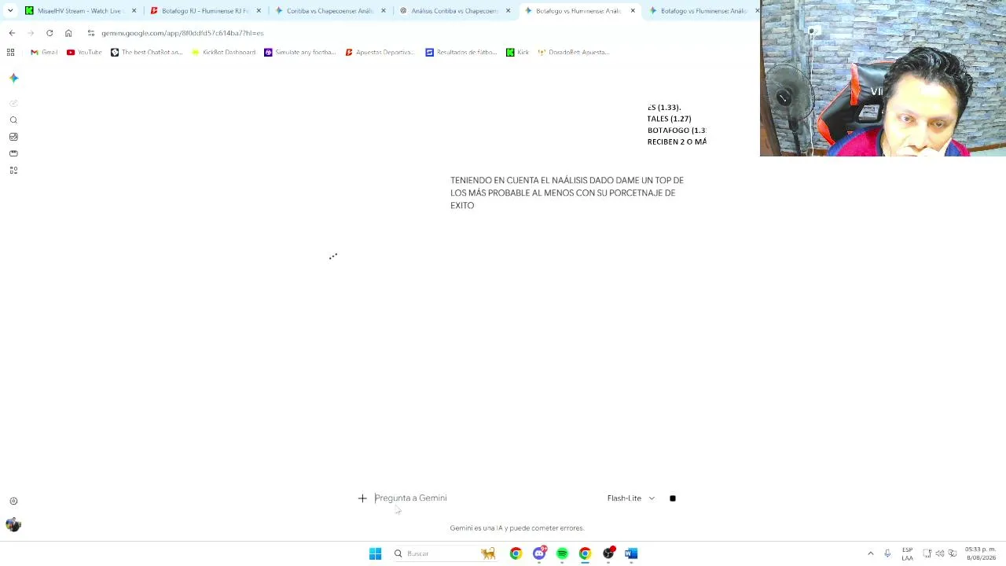Open Discord from the taskbar

(x=539, y=553)
